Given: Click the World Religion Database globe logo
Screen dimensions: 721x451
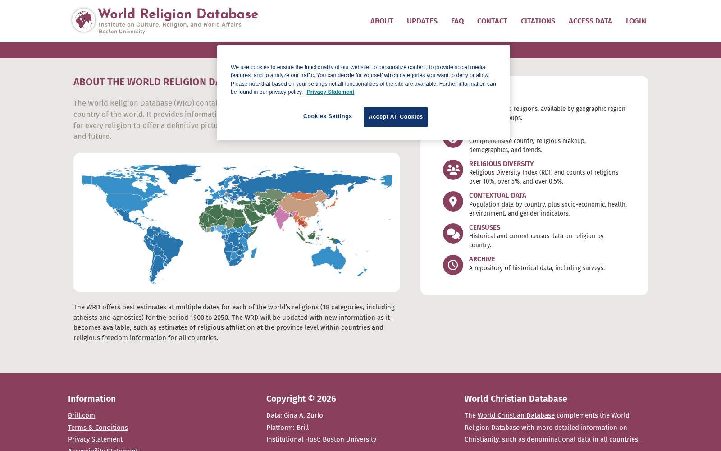Looking at the screenshot, I should [x=83, y=21].
